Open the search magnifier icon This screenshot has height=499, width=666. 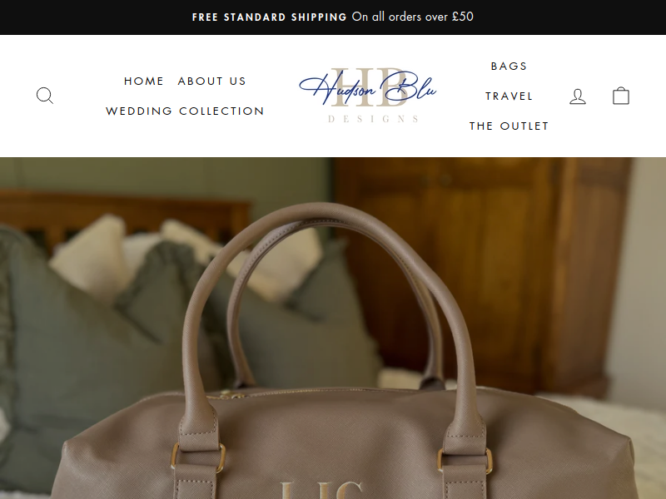[45, 96]
